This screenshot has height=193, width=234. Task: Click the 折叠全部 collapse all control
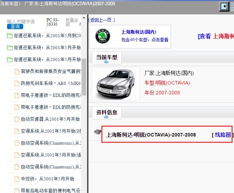click(x=72, y=22)
